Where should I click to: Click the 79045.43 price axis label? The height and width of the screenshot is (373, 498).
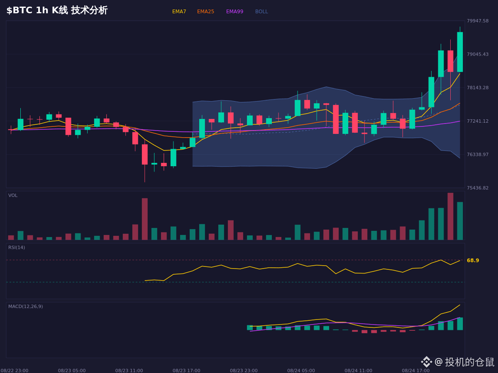(x=478, y=54)
